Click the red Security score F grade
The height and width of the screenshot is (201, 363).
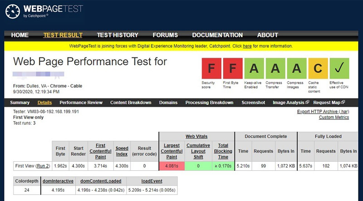tap(211, 68)
